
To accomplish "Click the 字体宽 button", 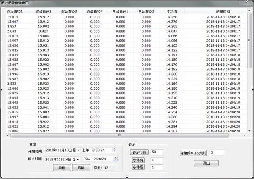I will tap(139, 160).
